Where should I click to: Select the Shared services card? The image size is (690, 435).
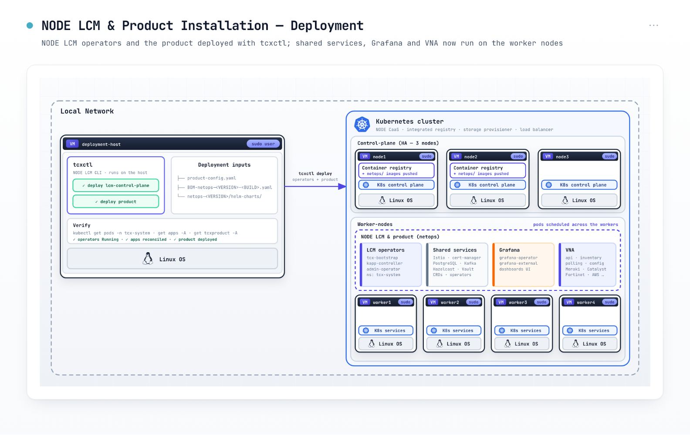click(x=457, y=265)
